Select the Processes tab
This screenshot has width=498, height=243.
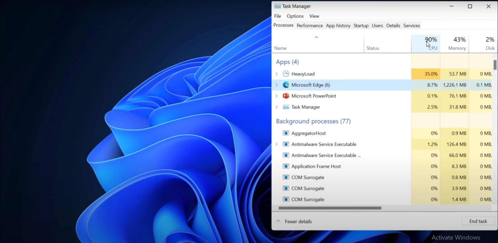click(283, 25)
